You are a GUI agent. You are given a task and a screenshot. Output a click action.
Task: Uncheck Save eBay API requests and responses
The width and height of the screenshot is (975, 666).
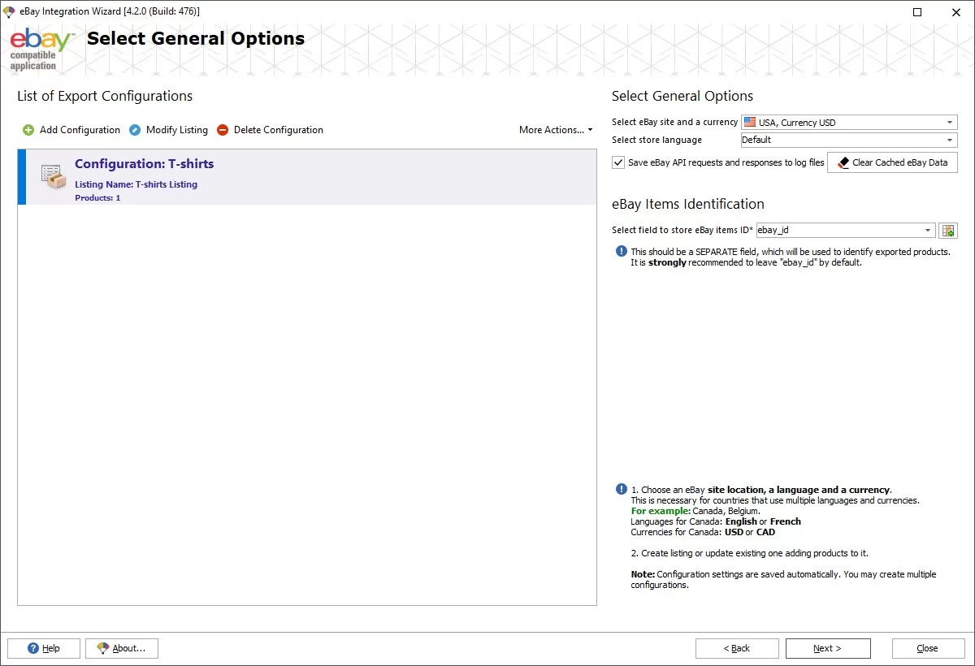617,162
